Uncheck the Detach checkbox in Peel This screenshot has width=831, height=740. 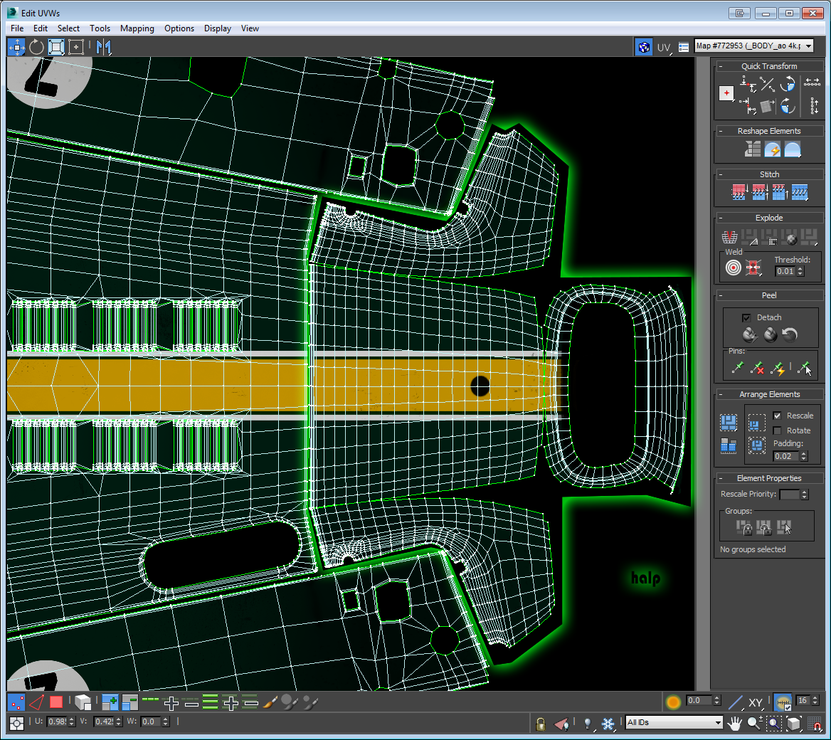746,317
